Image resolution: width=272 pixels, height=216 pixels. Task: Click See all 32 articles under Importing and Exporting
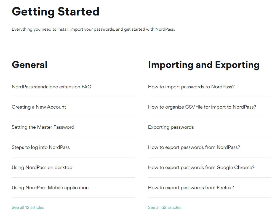pos(165,207)
